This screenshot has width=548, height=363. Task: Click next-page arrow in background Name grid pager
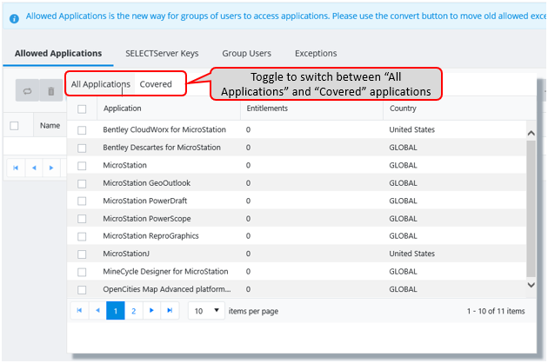point(51,168)
